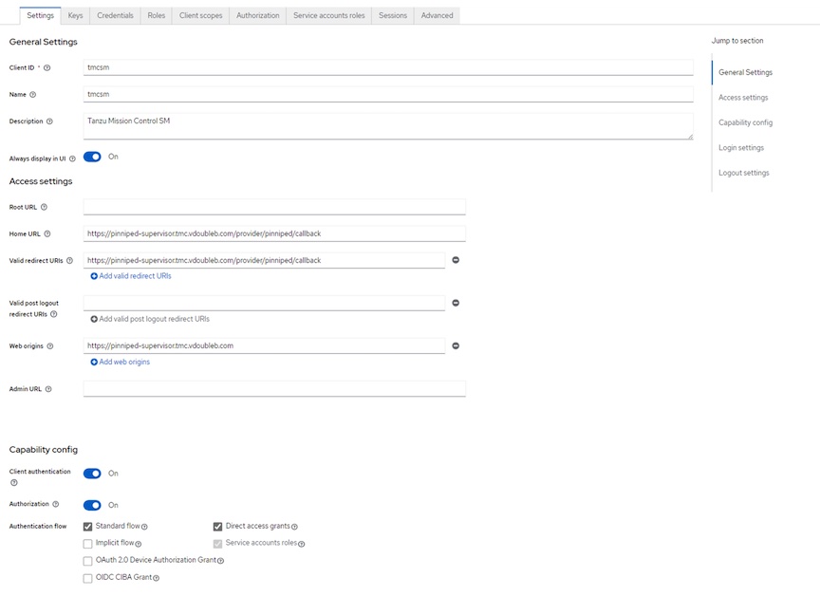Jump to the Capability config section
This screenshot has width=820, height=596.
[745, 122]
